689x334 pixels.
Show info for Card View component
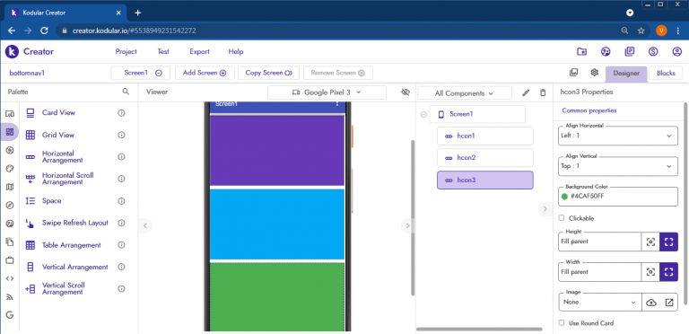click(x=121, y=113)
